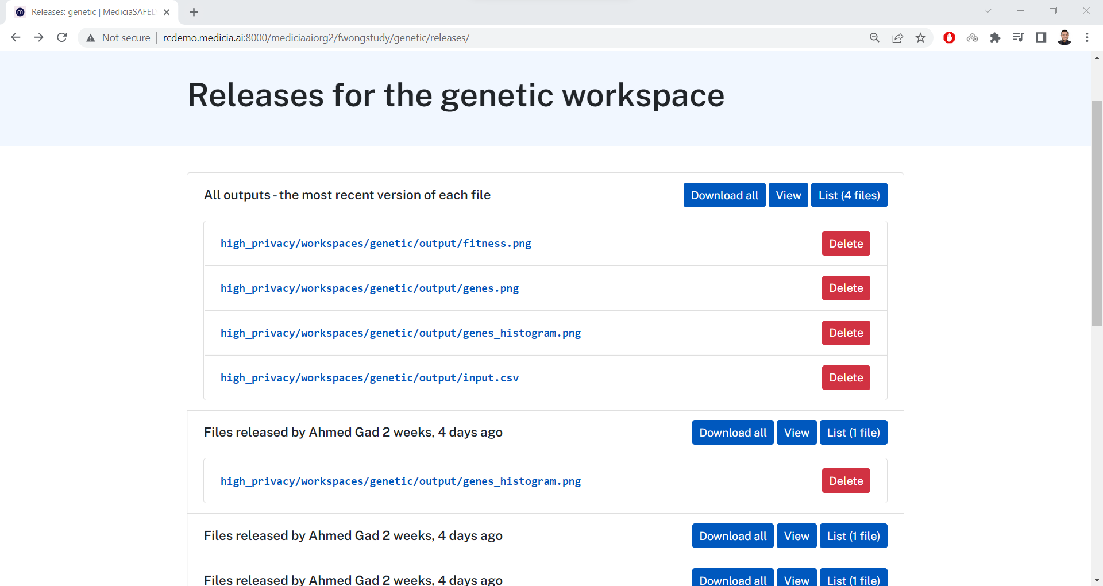This screenshot has width=1103, height=586.
Task: Go back to the previous page
Action: point(16,37)
